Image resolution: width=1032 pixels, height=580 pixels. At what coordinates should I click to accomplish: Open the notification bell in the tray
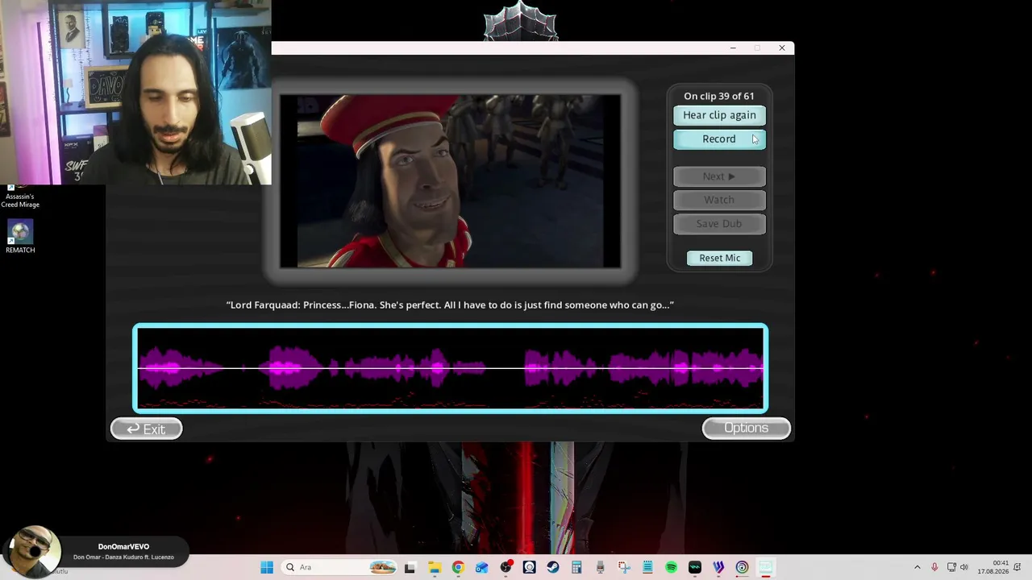click(x=1018, y=567)
